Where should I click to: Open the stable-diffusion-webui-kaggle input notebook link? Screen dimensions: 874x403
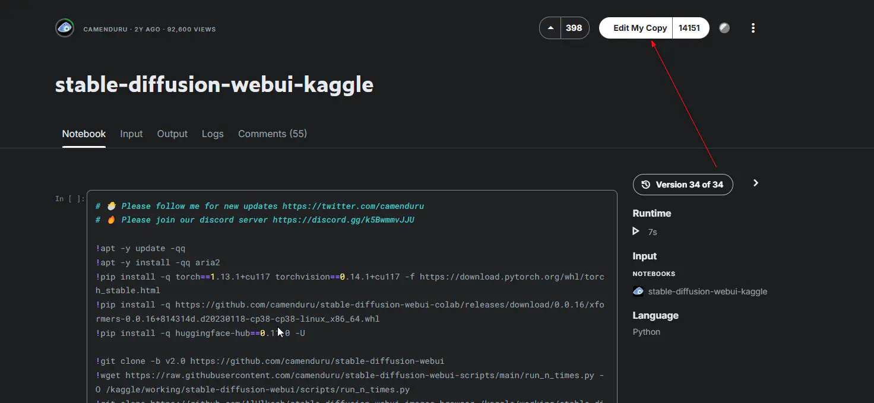[708, 291]
